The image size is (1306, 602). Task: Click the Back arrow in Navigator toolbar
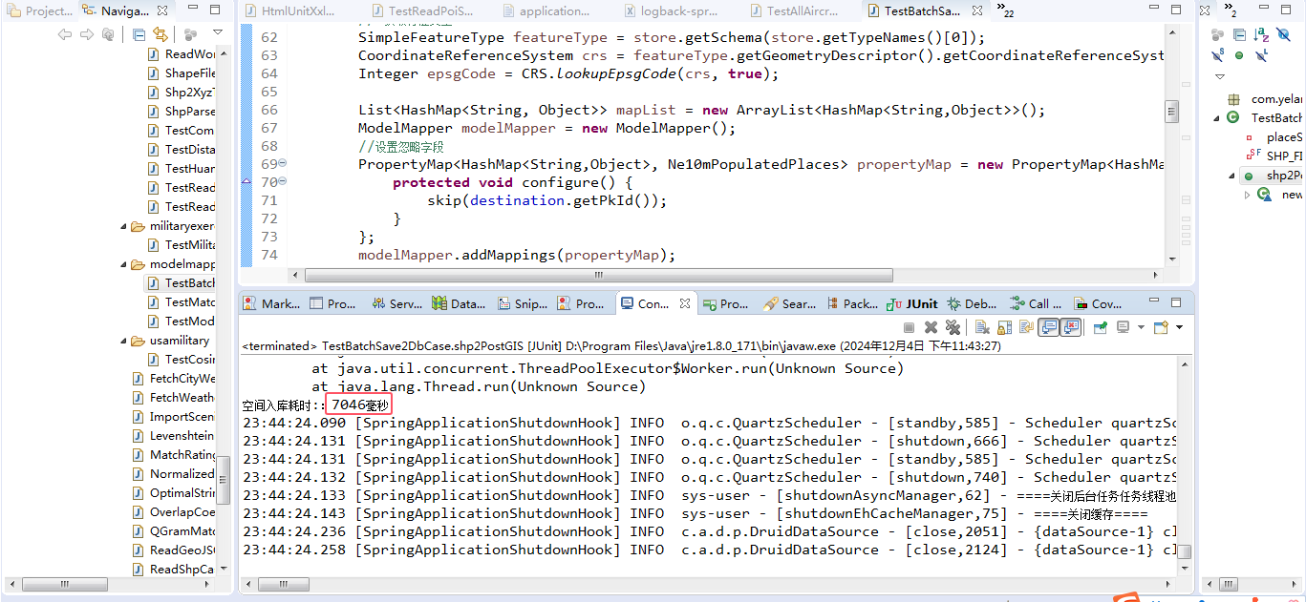(x=65, y=34)
